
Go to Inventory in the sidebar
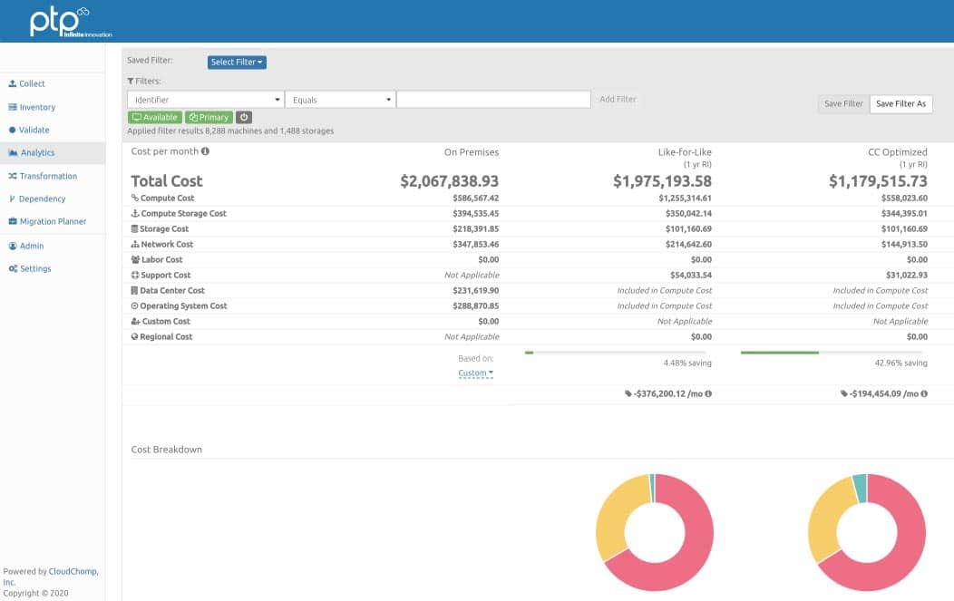[x=37, y=107]
